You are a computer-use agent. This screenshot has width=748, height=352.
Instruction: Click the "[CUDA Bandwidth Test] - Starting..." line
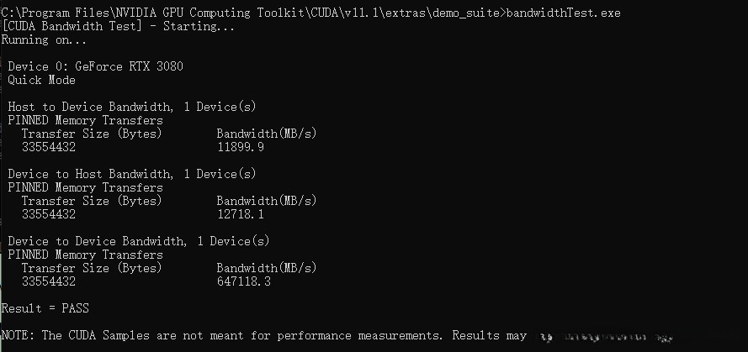point(118,27)
